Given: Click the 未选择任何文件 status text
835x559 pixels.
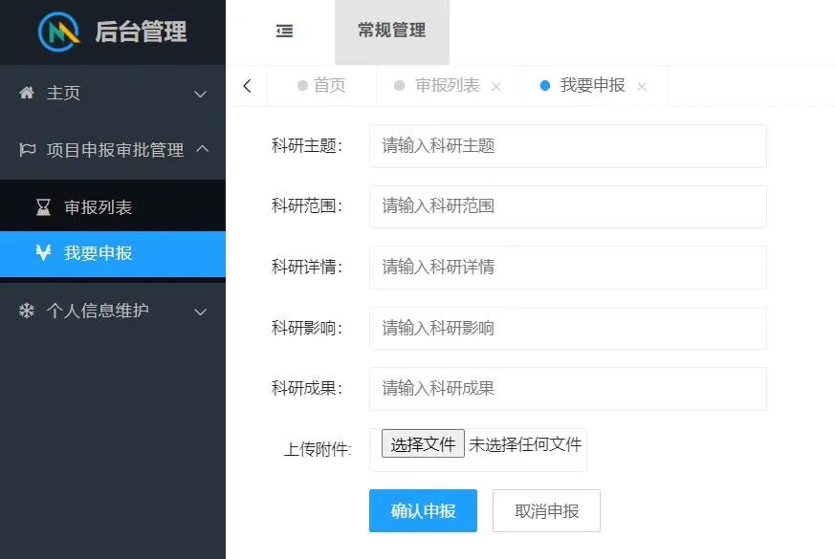Looking at the screenshot, I should (x=525, y=444).
